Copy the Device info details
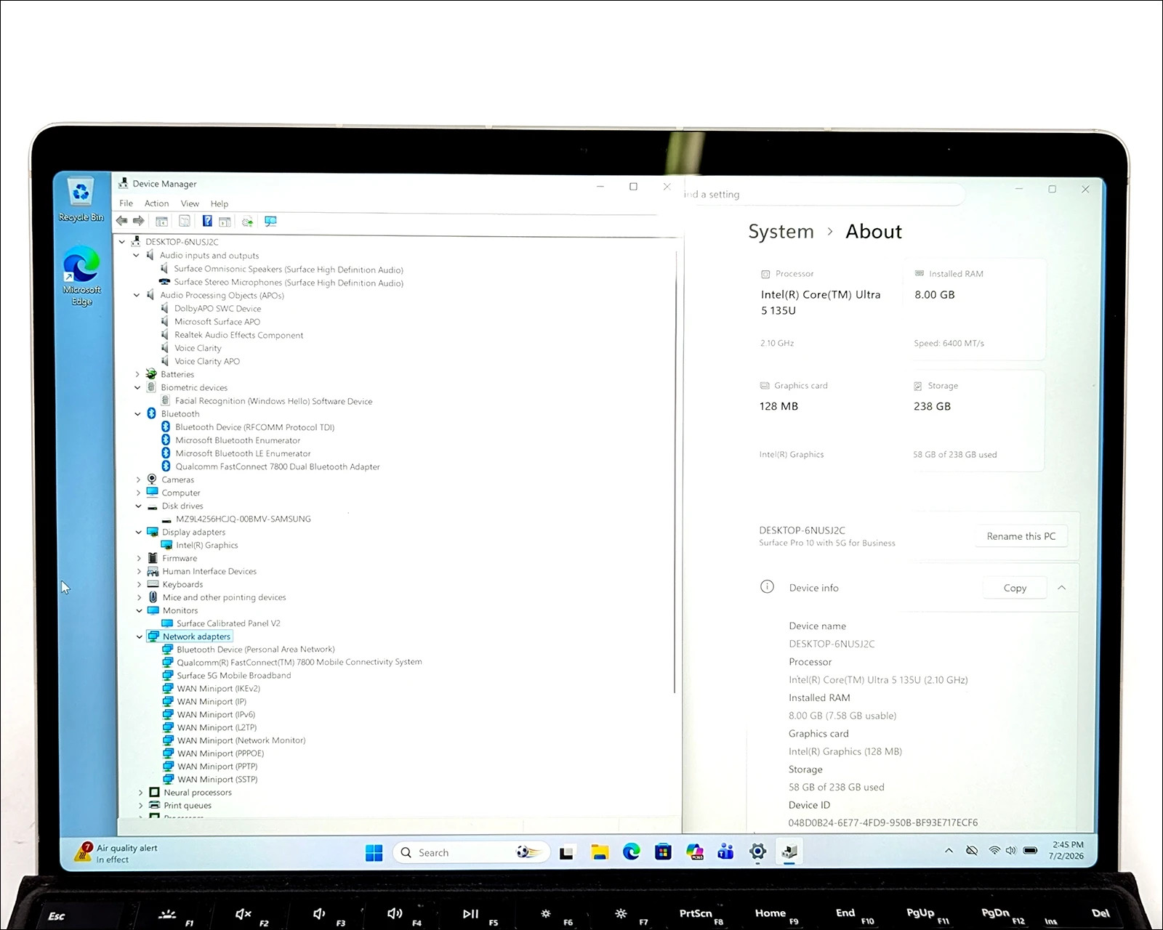The height and width of the screenshot is (930, 1163). click(1015, 588)
